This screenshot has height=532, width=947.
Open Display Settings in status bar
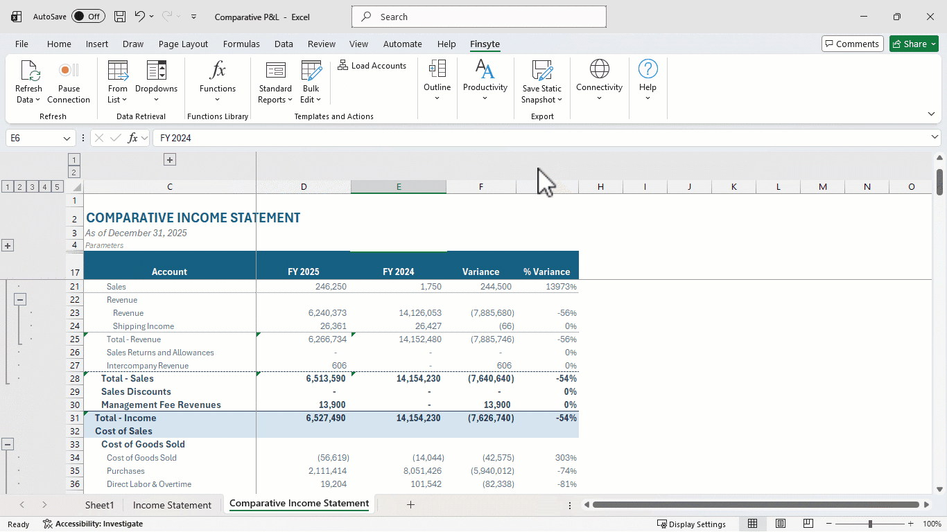[691, 524]
